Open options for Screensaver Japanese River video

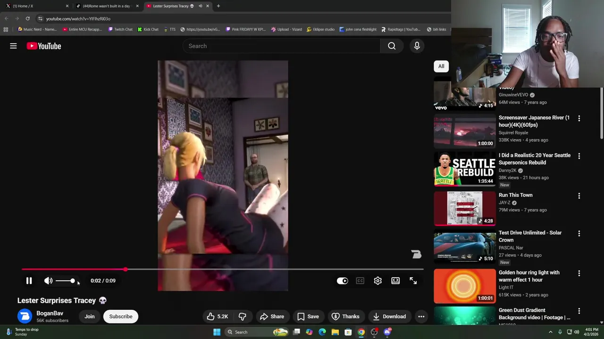click(x=579, y=118)
